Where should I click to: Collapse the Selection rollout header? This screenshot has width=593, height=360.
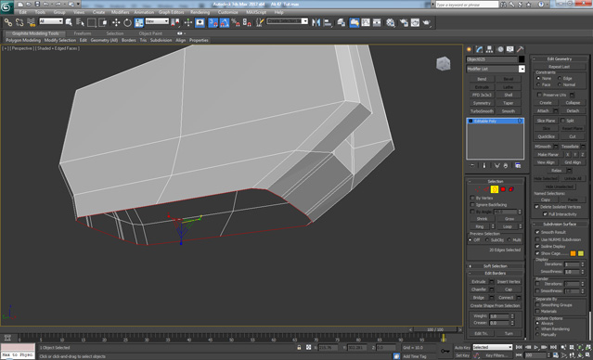[496, 182]
